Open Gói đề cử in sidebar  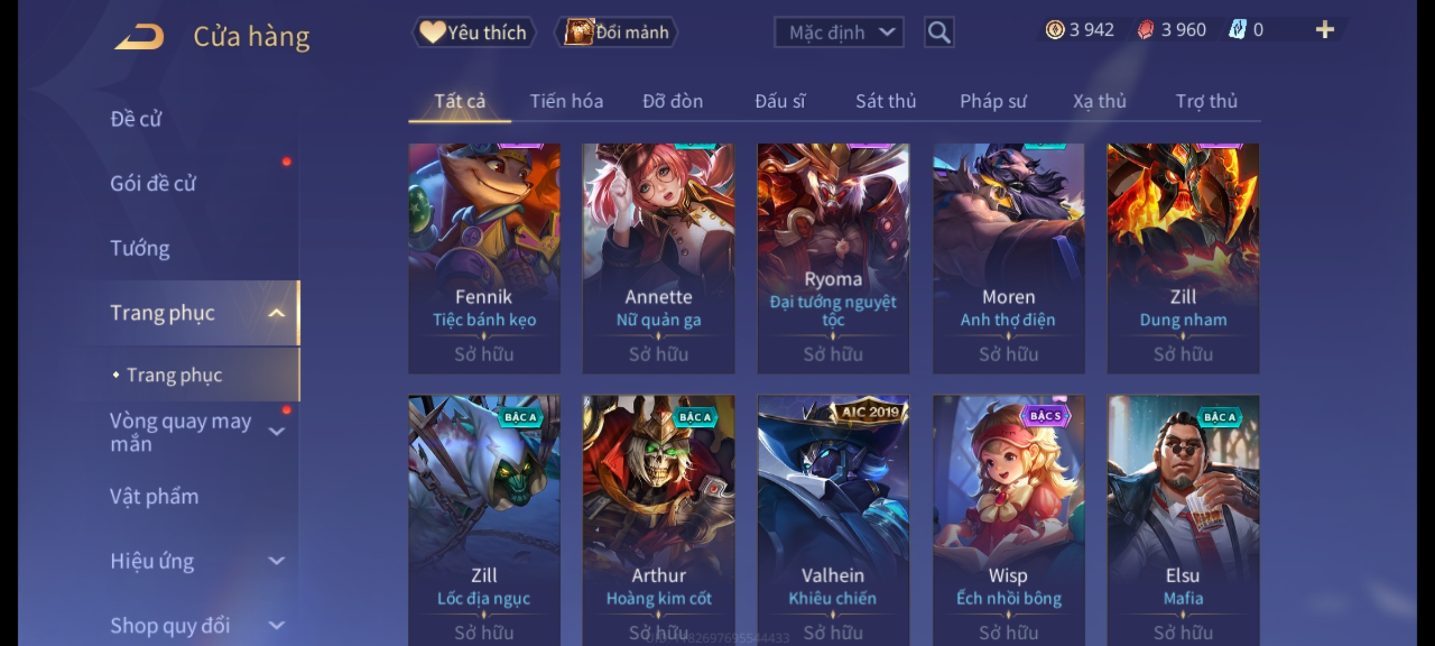(x=153, y=183)
